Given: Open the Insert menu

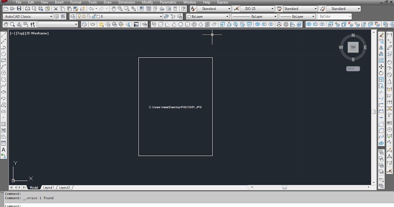Looking at the screenshot, I should pyautogui.click(x=59, y=2).
